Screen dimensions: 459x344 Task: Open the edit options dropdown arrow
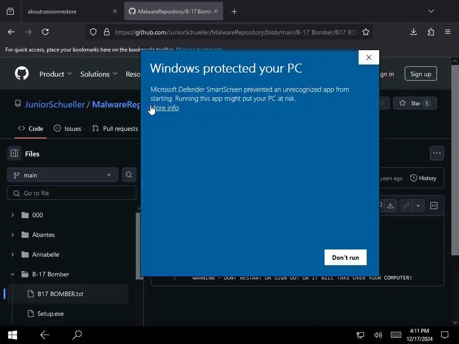pos(418,206)
